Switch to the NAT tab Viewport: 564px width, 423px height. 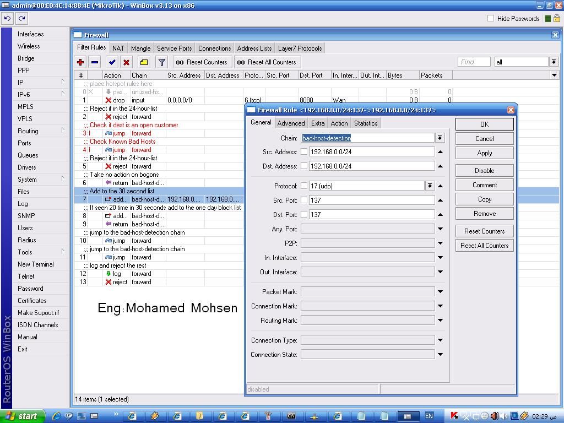point(118,48)
